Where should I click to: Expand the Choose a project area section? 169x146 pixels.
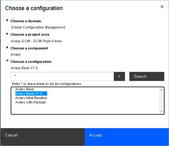coord(7,34)
